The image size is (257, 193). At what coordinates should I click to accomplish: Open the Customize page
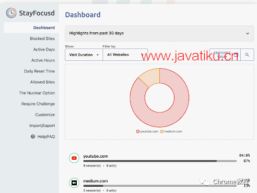(x=45, y=114)
